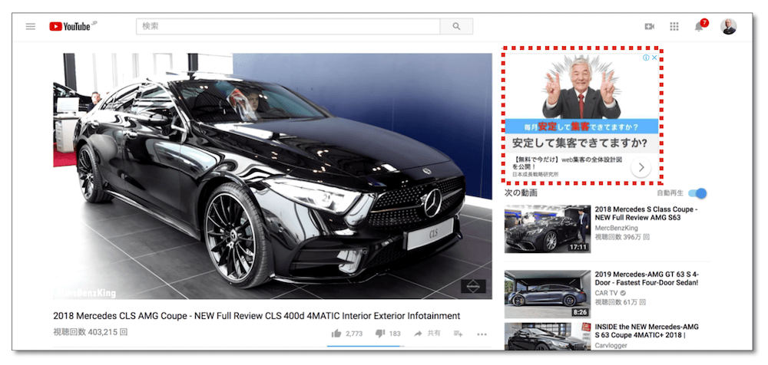The width and height of the screenshot is (768, 365).
Task: Open the notifications bell
Action: (699, 27)
